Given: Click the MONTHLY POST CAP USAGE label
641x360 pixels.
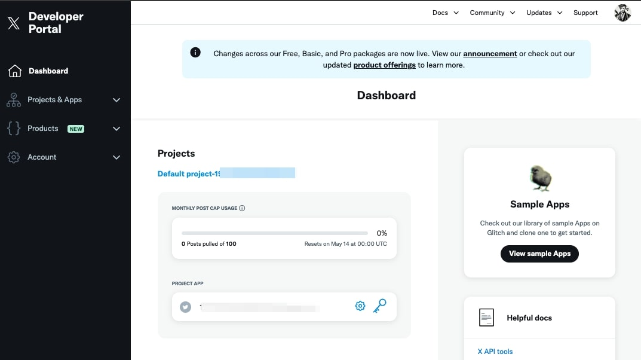Looking at the screenshot, I should (204, 208).
